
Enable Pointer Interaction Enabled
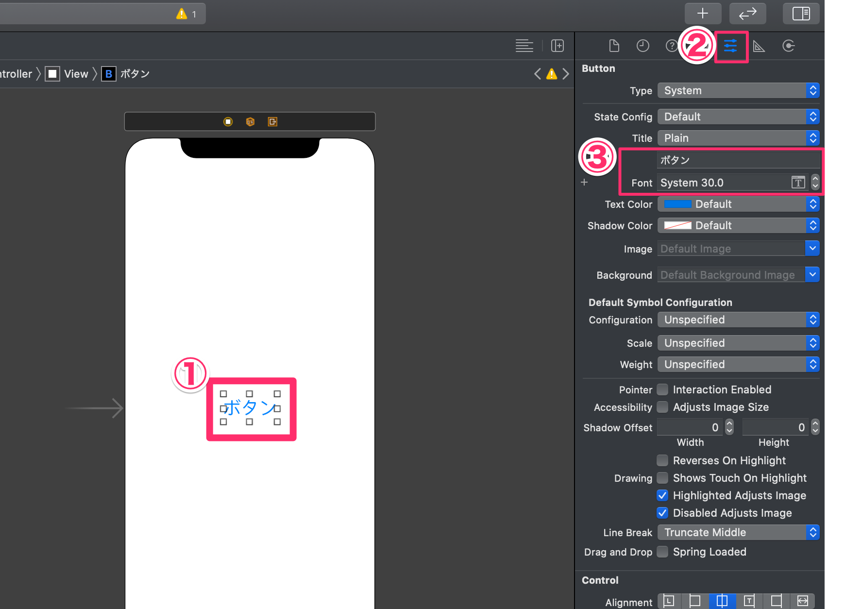click(662, 389)
